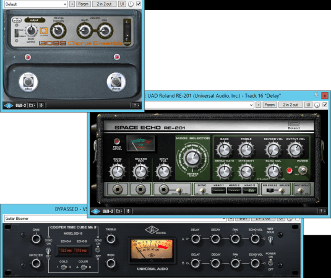This screenshot has height=278, width=331.
Task: Toggle the bypass checkbox in RE-201 window
Action: [325, 105]
